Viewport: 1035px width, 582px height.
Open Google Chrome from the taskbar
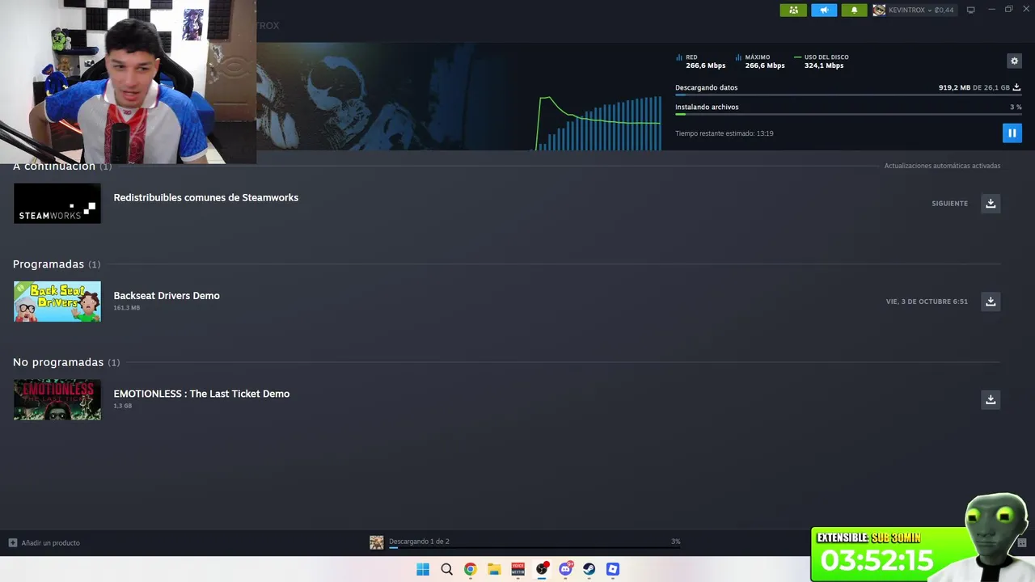(471, 569)
